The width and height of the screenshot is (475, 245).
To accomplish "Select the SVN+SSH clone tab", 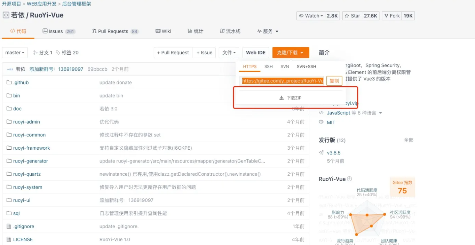I will coord(307,66).
